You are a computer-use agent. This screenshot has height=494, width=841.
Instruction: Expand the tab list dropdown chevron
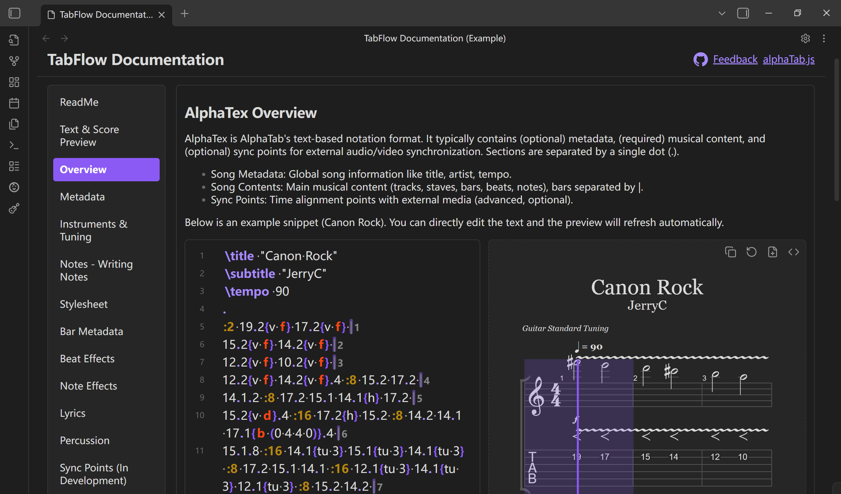722,13
